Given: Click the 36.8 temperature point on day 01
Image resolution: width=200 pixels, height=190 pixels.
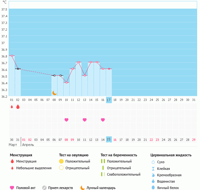Looking at the screenshot, I should [x=12, y=56].
